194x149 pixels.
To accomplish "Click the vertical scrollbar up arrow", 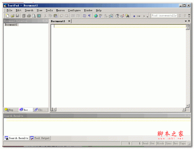I will coord(188,28).
